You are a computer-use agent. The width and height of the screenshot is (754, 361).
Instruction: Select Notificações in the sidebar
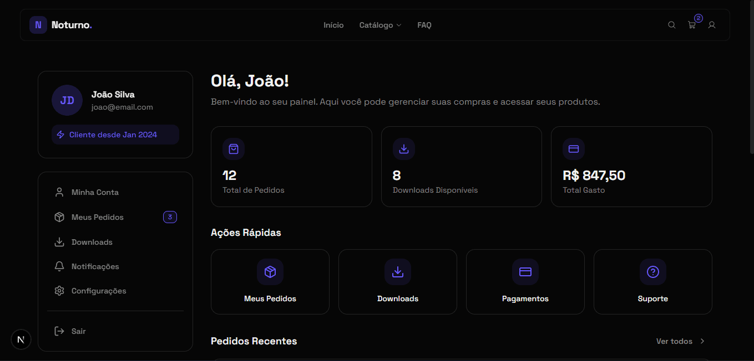tap(115, 266)
